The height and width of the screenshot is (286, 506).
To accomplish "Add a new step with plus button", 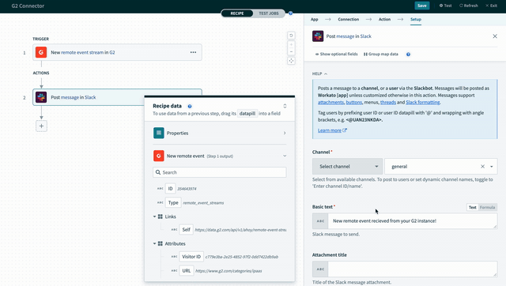I will pyautogui.click(x=41, y=126).
